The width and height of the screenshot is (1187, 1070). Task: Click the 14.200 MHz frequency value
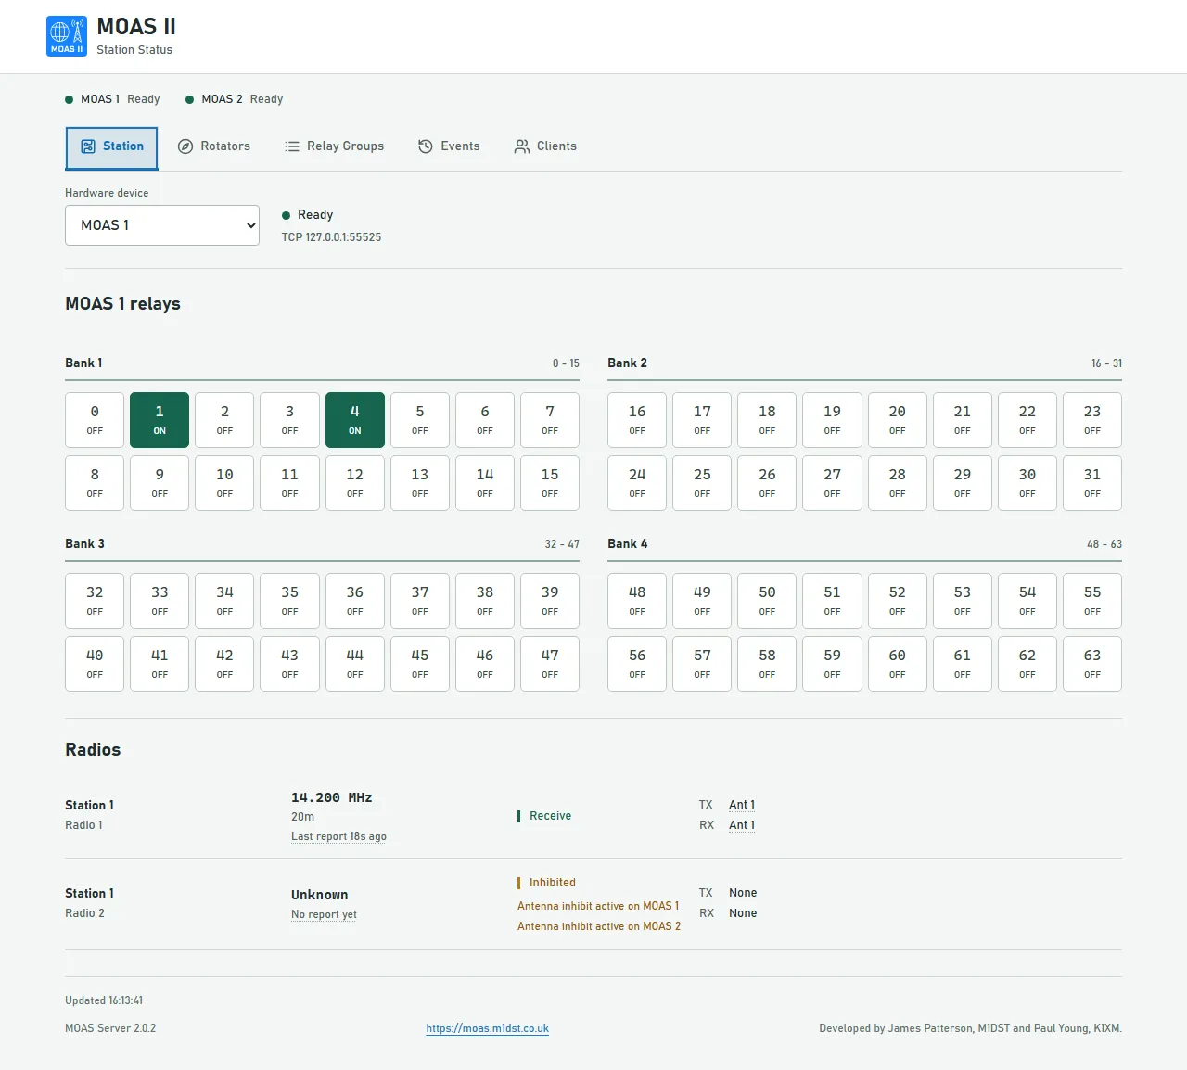click(332, 797)
